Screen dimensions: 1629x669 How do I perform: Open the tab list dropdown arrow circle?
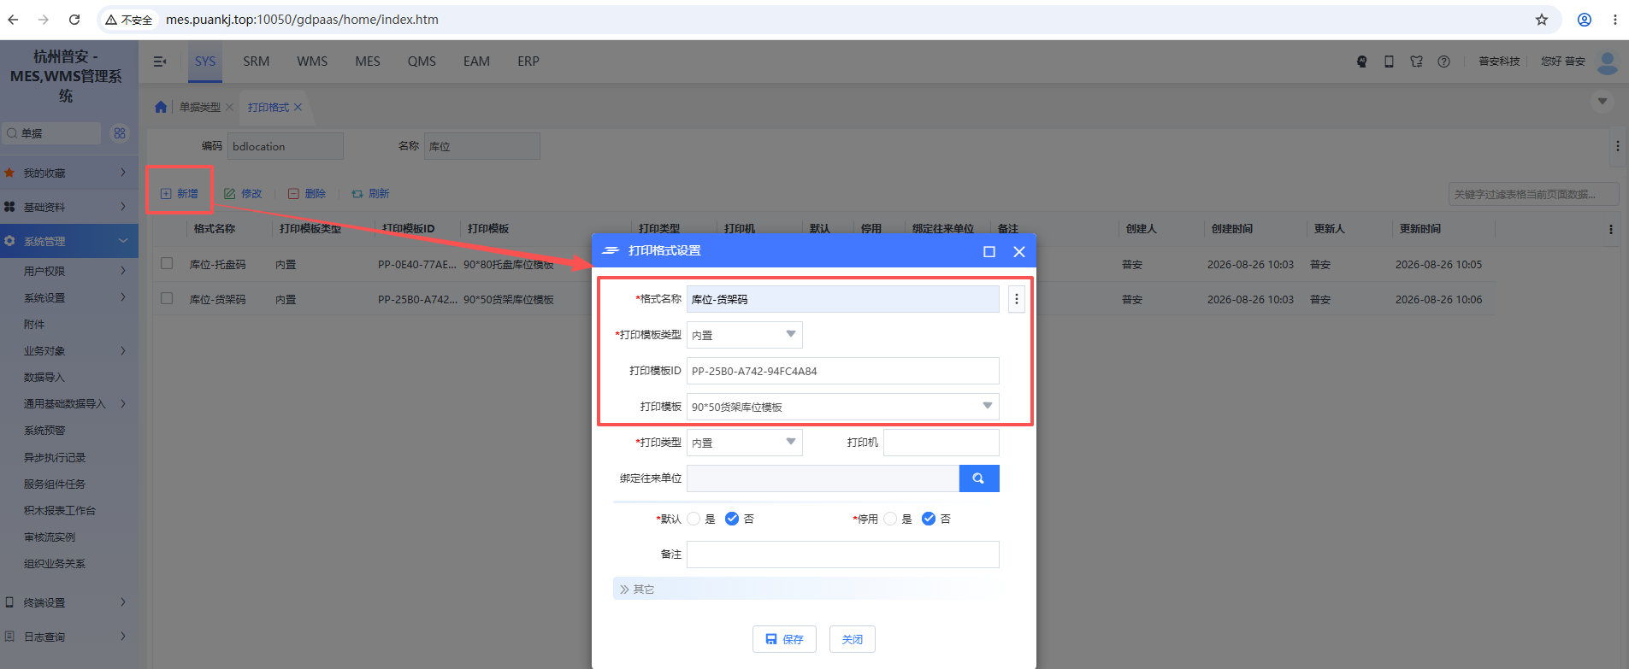[1602, 102]
